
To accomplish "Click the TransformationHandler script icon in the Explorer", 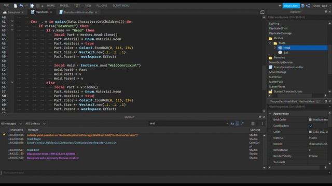I will (271, 67).
